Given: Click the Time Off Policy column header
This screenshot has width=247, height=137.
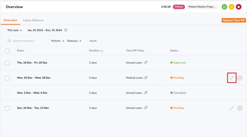Looking at the screenshot, I should [135, 51].
